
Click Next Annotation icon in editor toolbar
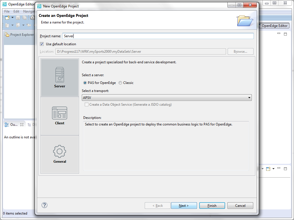pyautogui.click(x=7, y=25)
